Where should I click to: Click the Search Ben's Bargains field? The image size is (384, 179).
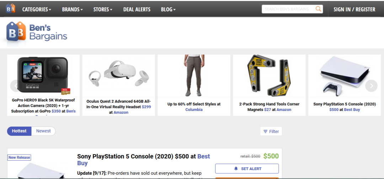288,9
